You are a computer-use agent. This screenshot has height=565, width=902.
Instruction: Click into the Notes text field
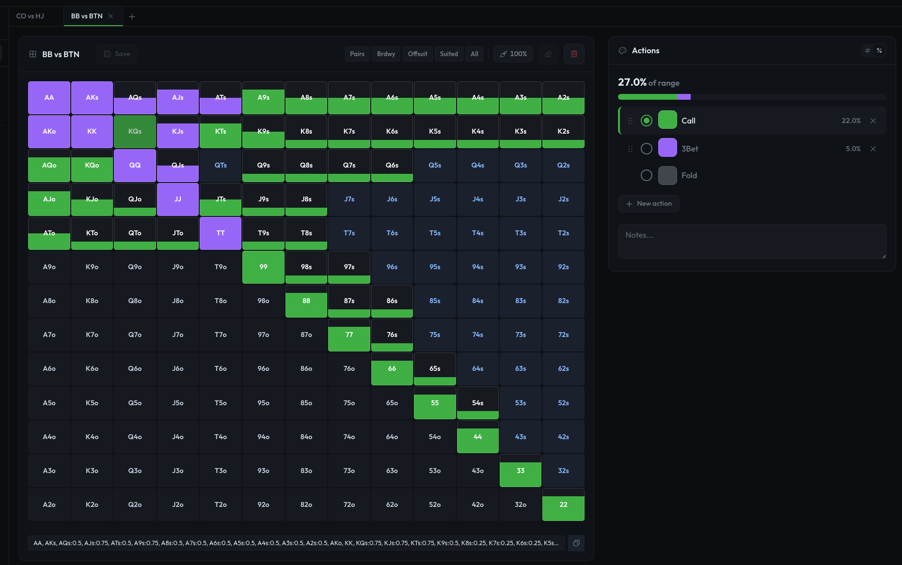(x=751, y=241)
